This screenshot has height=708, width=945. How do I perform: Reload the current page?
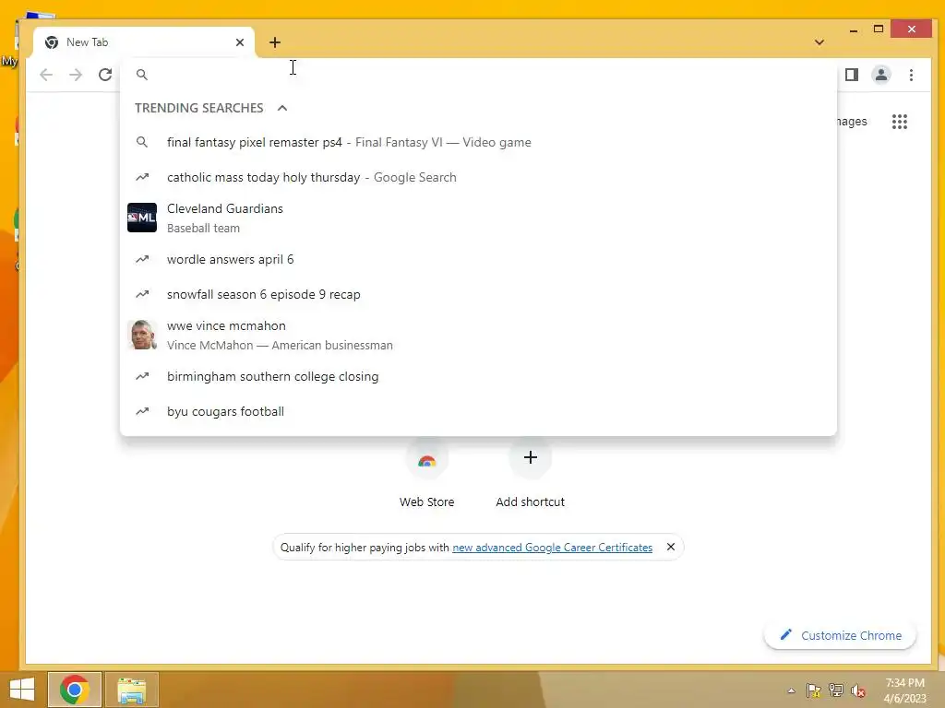[x=105, y=75]
